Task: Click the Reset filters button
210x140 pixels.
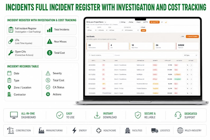Action: tap(143, 27)
